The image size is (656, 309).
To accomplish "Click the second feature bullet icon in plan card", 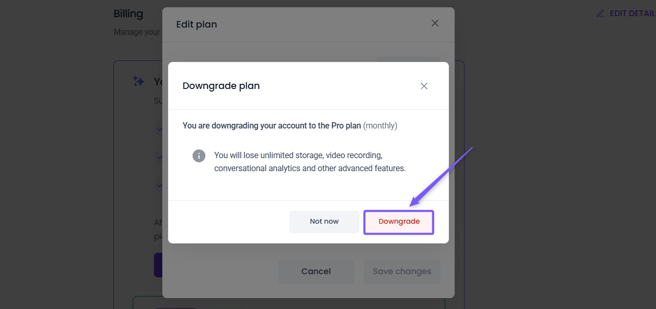I will point(158,157).
